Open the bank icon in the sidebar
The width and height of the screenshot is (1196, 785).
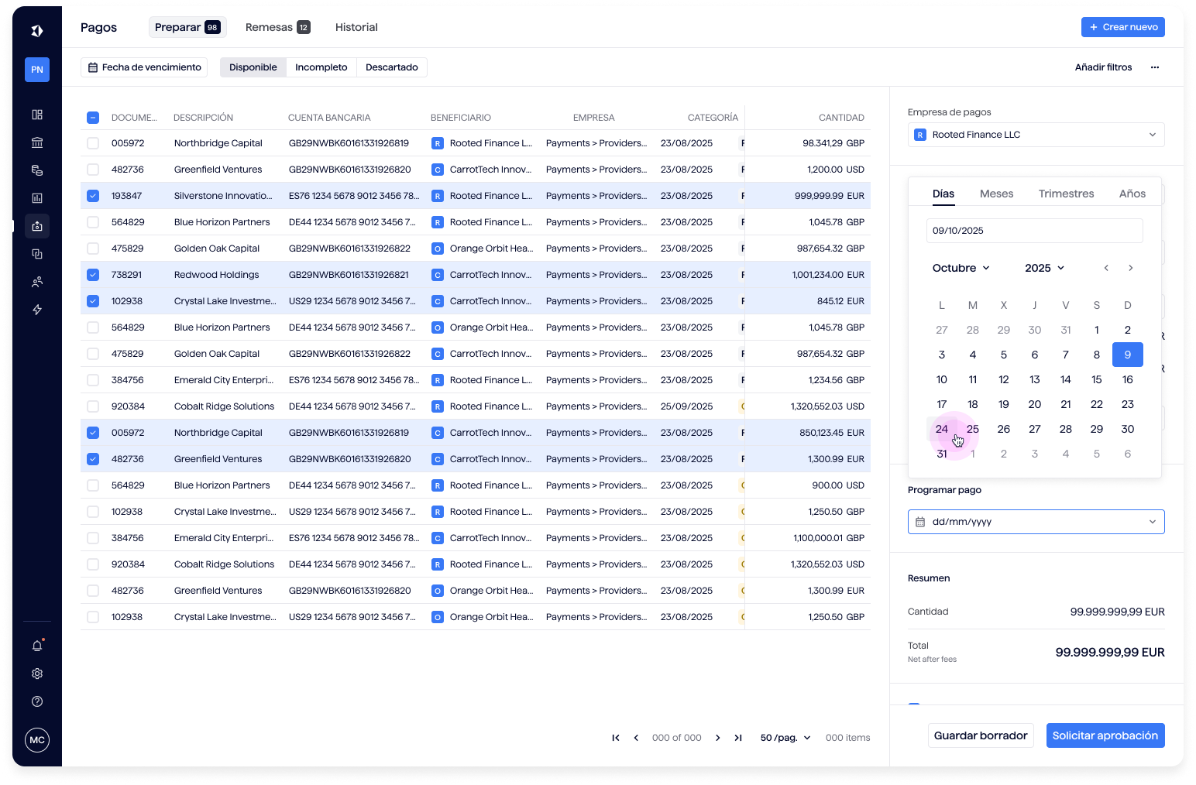(37, 142)
